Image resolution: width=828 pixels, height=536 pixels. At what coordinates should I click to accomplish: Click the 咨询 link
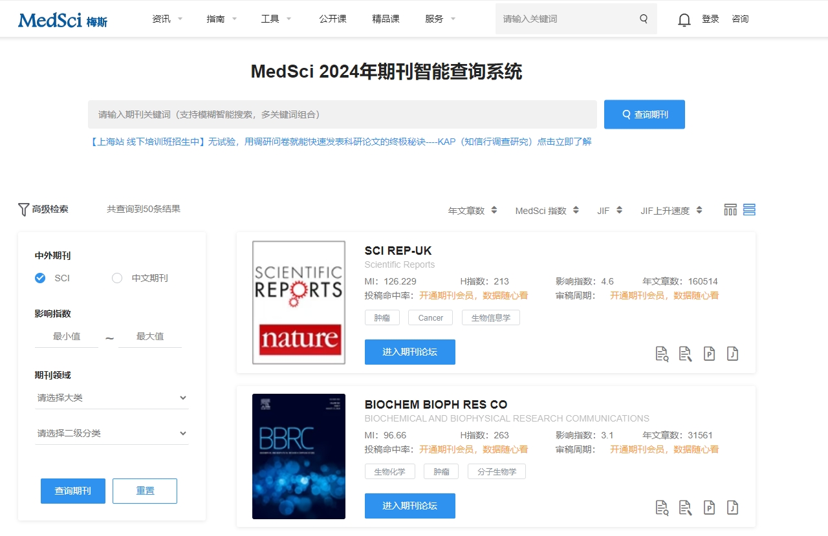740,19
